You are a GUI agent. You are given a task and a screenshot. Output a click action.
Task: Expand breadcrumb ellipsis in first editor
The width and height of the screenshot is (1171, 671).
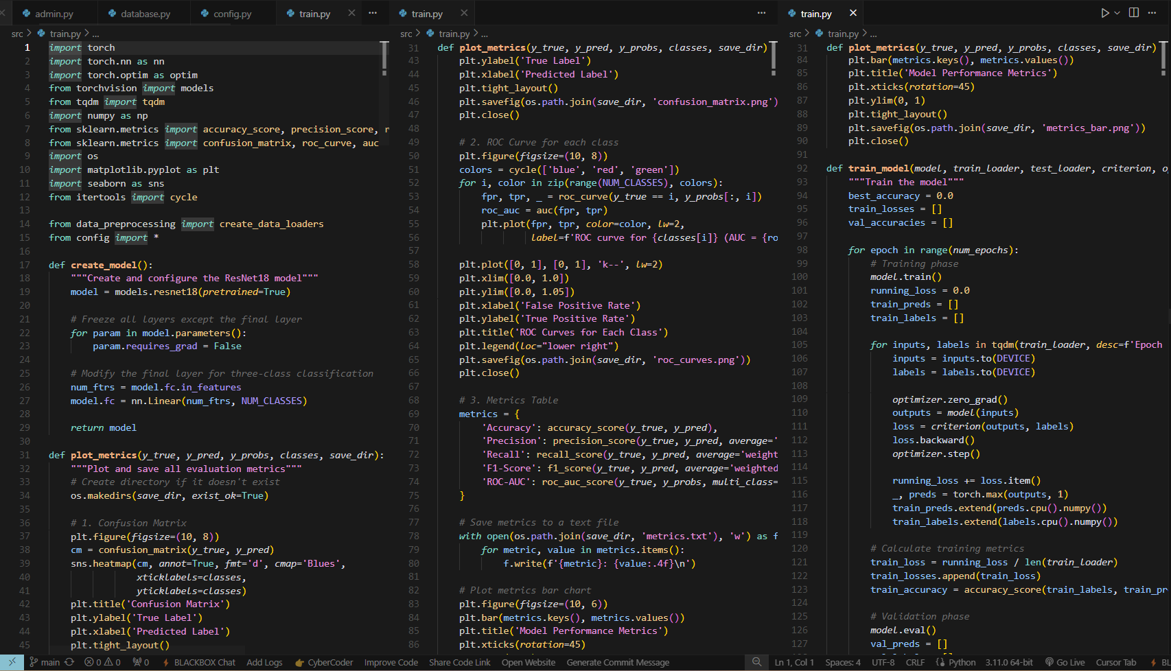[95, 34]
